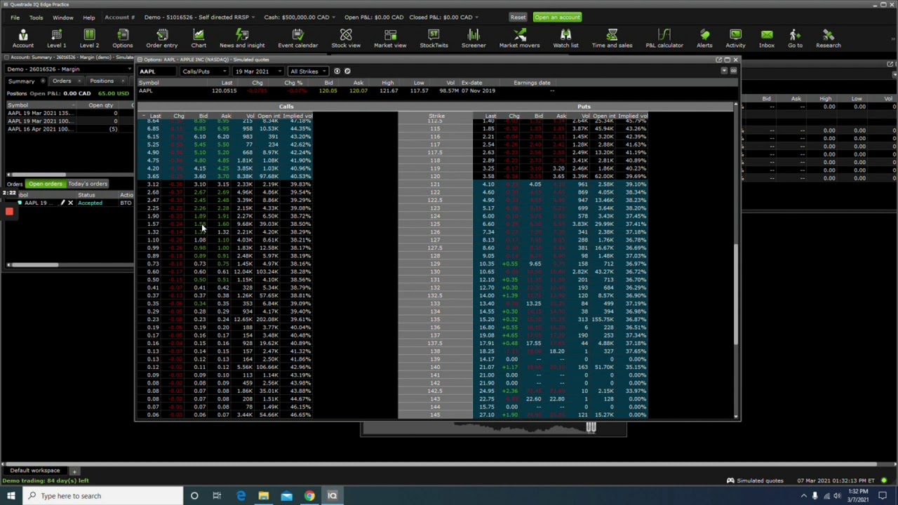Open Task View on the taskbar
The image size is (898, 505).
[x=217, y=496]
